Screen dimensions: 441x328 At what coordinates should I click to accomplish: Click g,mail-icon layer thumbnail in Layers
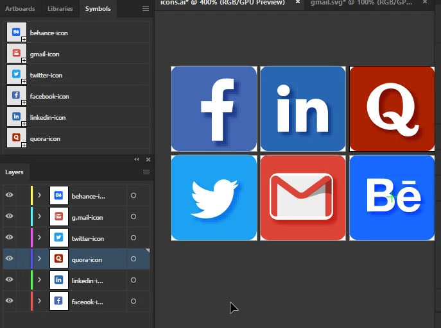[x=59, y=217]
